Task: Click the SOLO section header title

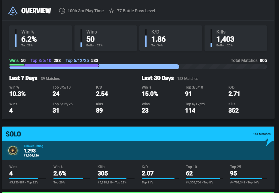Action: tap(13, 134)
